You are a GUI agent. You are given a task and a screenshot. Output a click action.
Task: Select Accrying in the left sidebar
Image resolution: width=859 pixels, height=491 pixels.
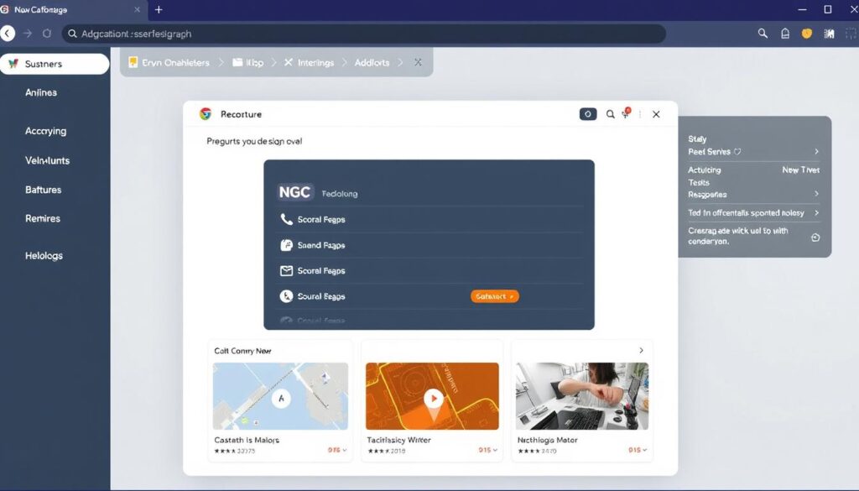pyautogui.click(x=46, y=131)
